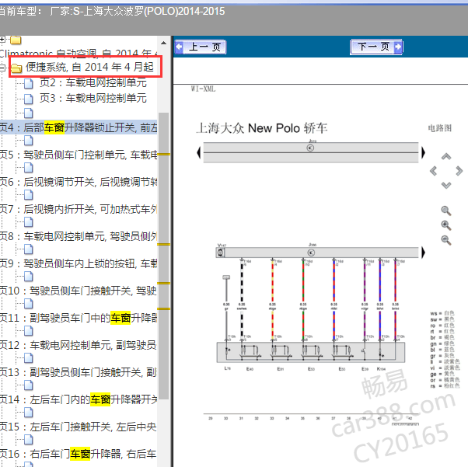The height and width of the screenshot is (467, 468).
Task: Open 页15 左后车门接触开关 entry
Action: tap(79, 427)
